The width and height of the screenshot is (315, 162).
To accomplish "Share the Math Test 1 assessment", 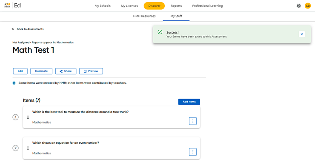I will [66, 71].
